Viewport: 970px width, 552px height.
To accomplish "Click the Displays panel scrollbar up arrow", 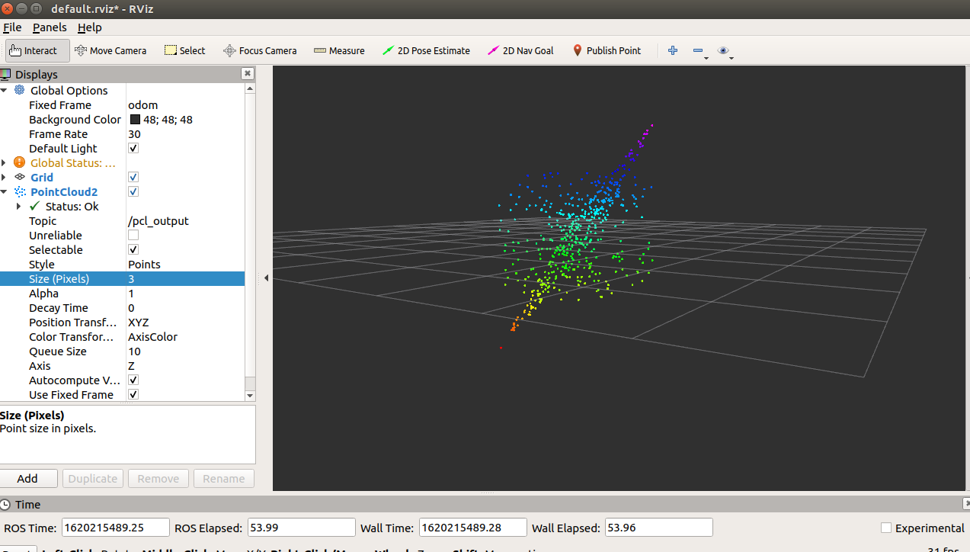I will coord(250,88).
